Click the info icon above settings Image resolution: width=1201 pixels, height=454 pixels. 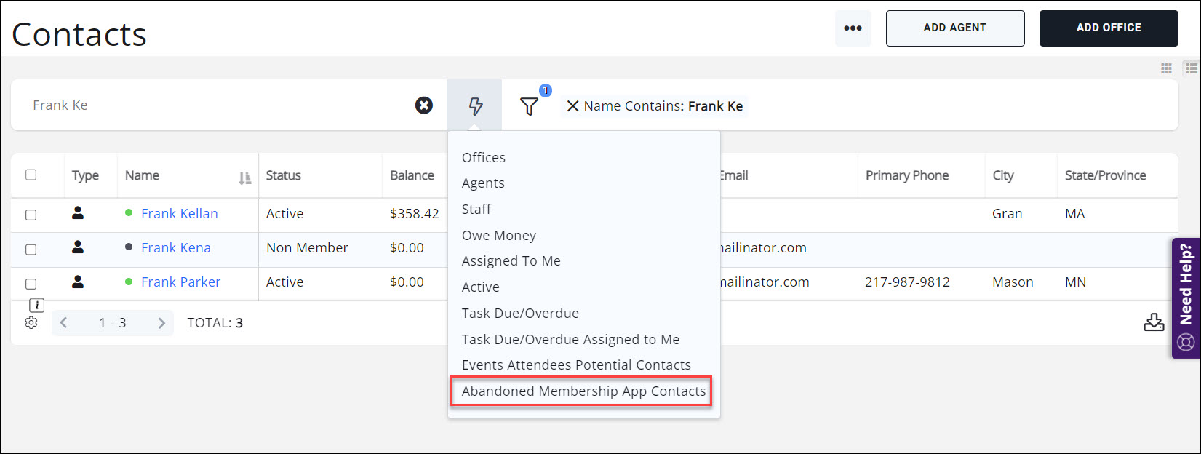tap(36, 306)
